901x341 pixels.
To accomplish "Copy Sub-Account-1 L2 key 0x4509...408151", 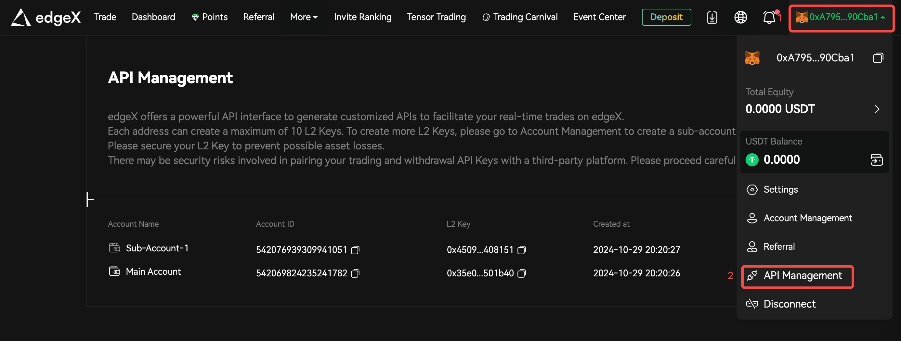I will [x=521, y=250].
